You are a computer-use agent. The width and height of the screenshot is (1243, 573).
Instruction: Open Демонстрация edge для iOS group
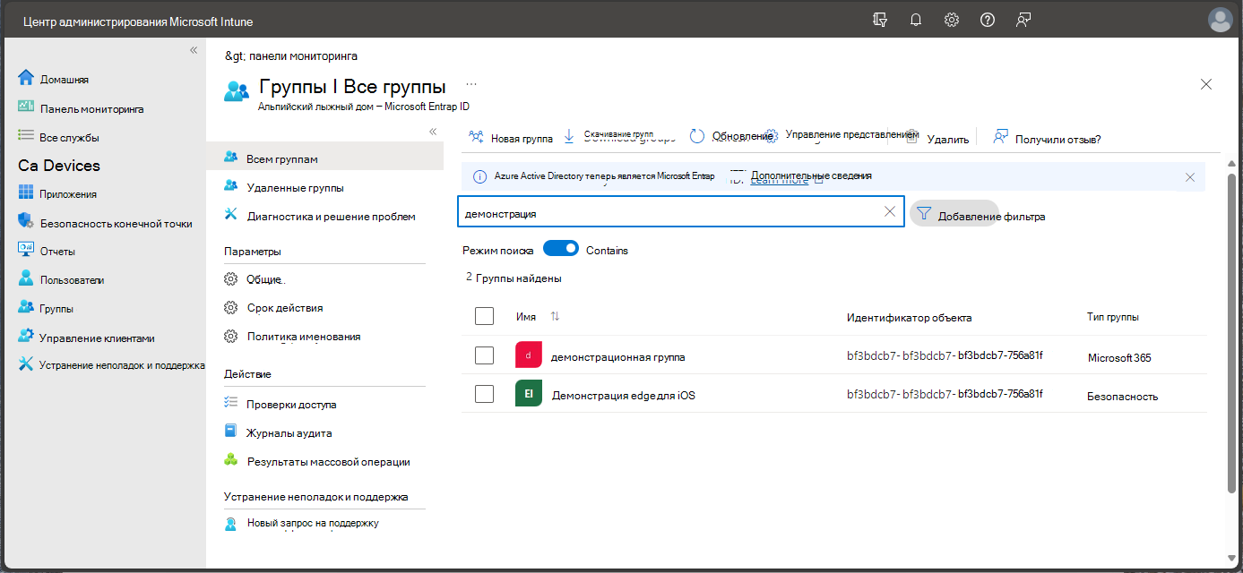click(623, 395)
